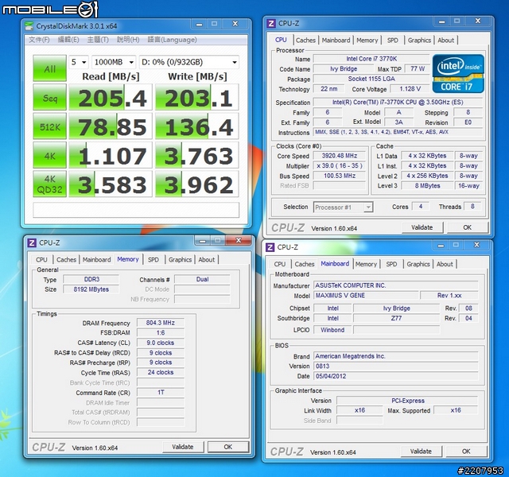Click the Southbridge value Z77
Image resolution: width=509 pixels, height=477 pixels.
[396, 318]
